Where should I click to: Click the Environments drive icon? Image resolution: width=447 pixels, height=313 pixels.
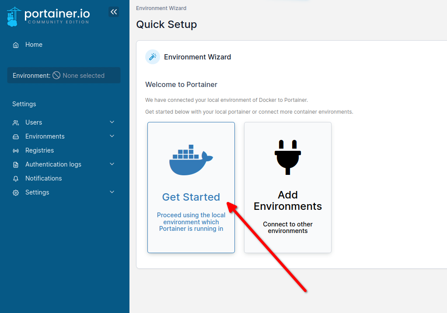(16, 137)
